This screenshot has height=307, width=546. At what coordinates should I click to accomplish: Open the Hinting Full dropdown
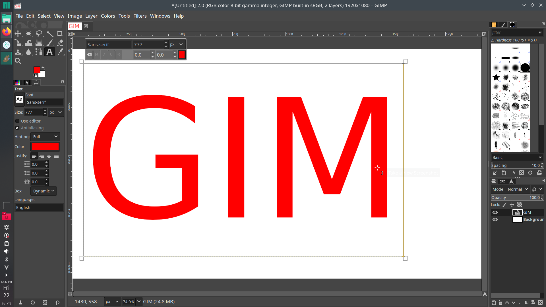click(x=45, y=137)
